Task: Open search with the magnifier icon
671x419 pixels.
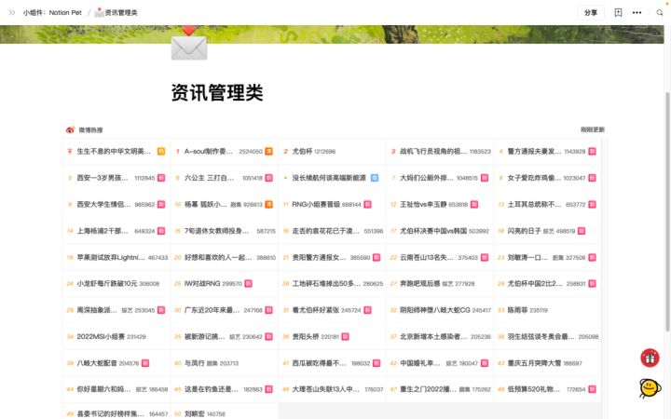Action: pyautogui.click(x=660, y=12)
